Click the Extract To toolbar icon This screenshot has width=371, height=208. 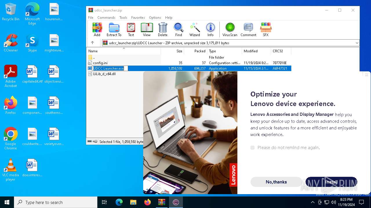click(114, 29)
